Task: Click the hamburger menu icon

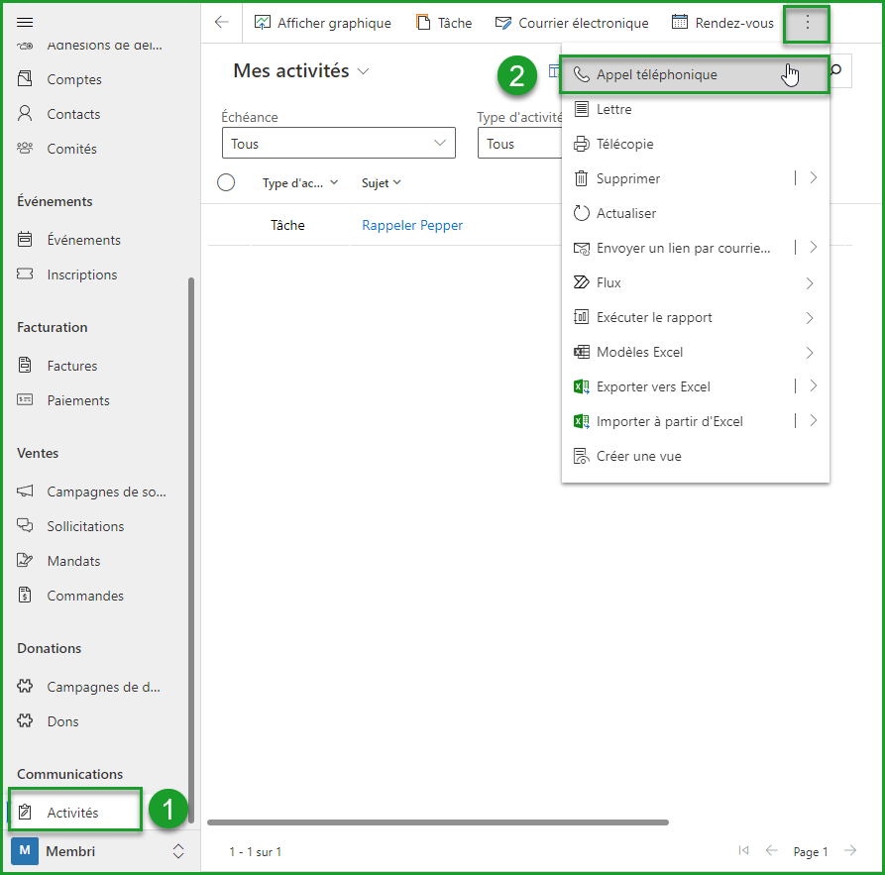Action: (26, 22)
